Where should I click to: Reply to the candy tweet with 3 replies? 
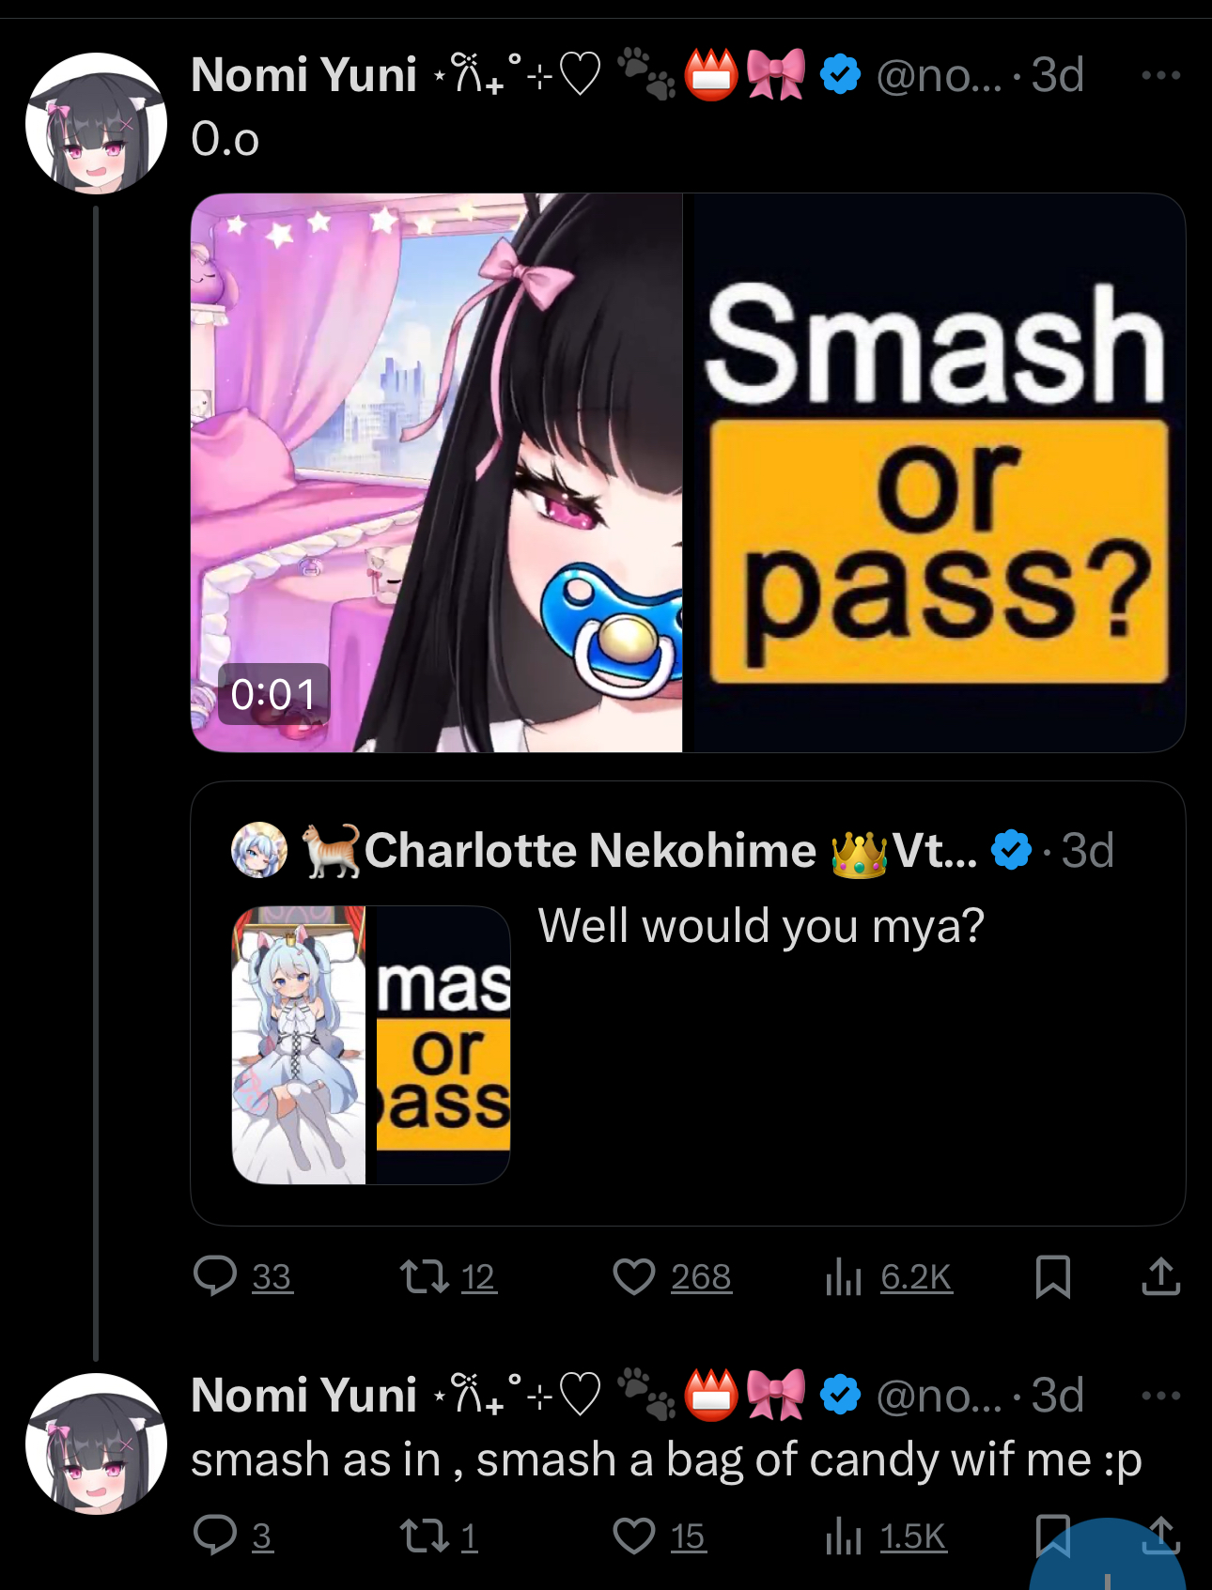click(233, 1536)
